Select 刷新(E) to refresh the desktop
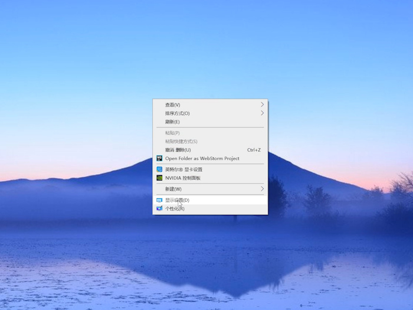413x310 pixels. [172, 122]
